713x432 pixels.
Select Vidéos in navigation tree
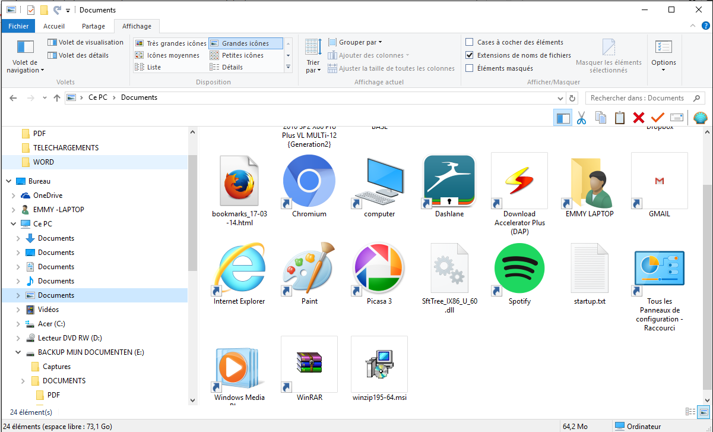(x=48, y=310)
